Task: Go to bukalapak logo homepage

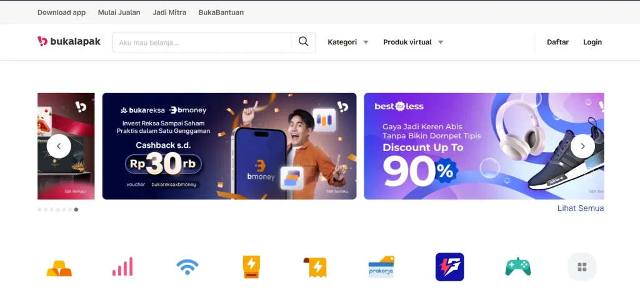Action: point(69,42)
